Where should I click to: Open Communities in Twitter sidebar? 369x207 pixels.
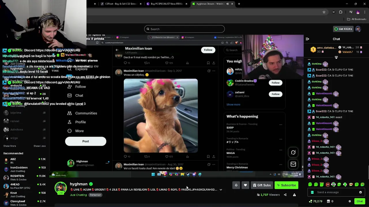tap(82, 113)
